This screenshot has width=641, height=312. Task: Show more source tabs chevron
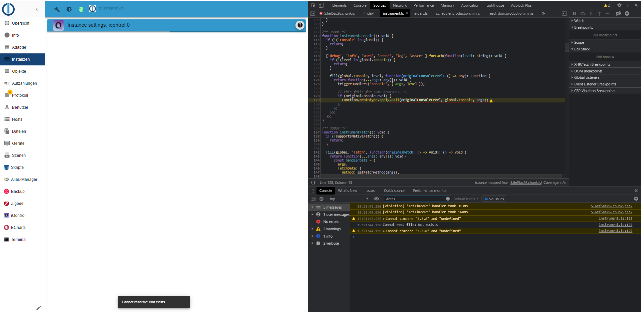(544, 13)
